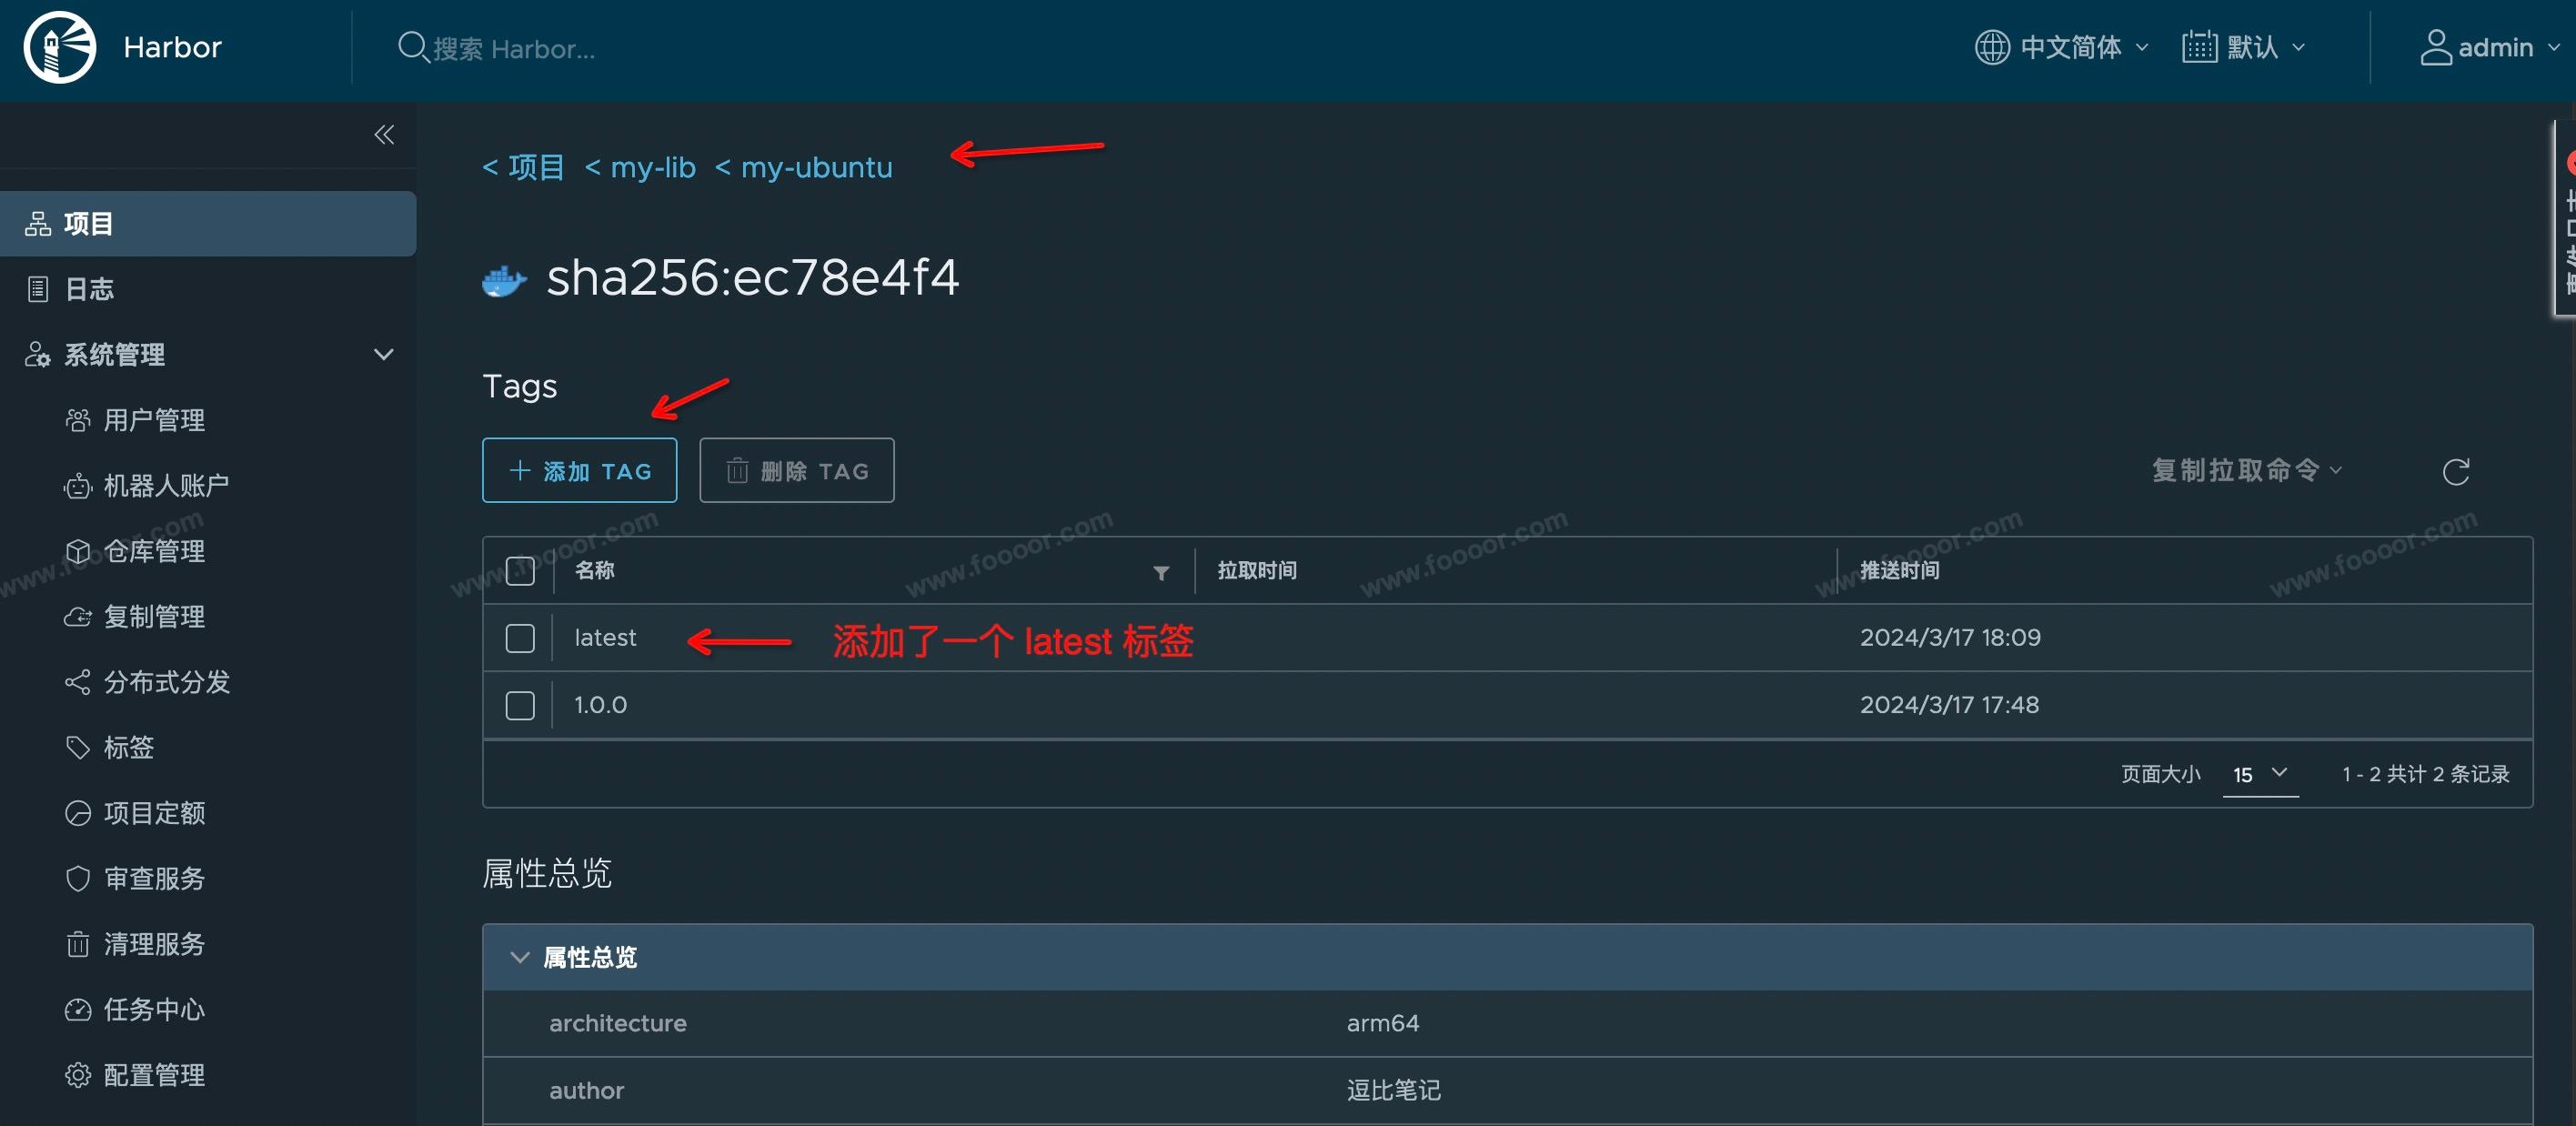This screenshot has height=1126, width=2576.
Task: Click the refresh tags icon
Action: coord(2456,471)
